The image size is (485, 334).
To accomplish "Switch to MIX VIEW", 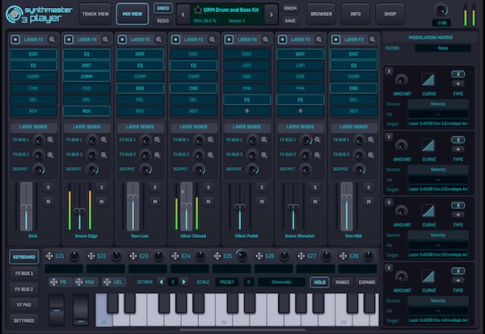I will pyautogui.click(x=133, y=14).
